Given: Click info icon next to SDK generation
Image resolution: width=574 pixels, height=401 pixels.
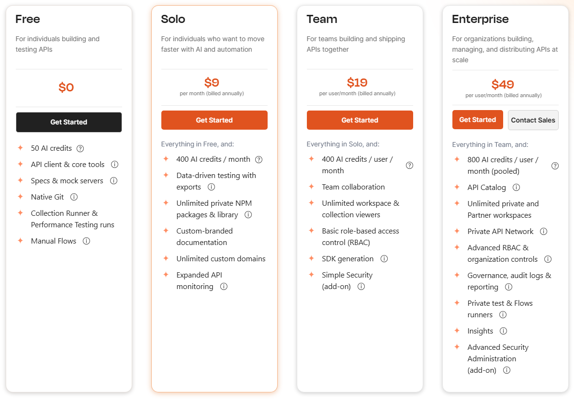Looking at the screenshot, I should click(x=384, y=259).
